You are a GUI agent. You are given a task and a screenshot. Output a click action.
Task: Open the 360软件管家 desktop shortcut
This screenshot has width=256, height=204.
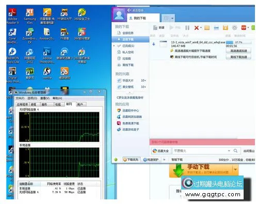[82, 34]
